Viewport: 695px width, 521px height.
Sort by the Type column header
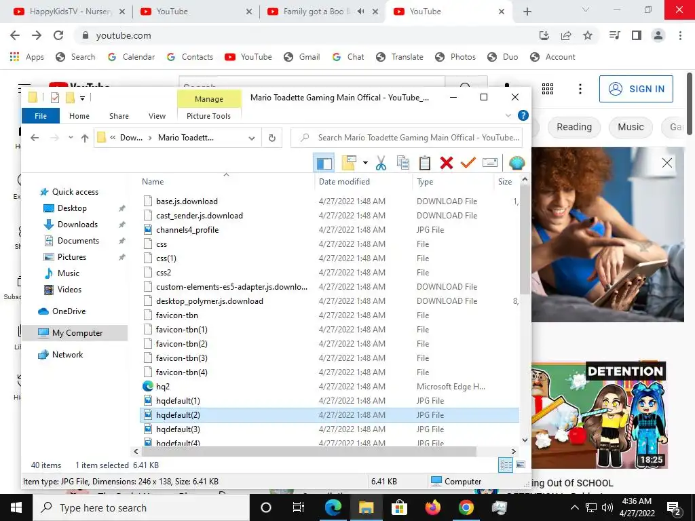[x=425, y=182]
